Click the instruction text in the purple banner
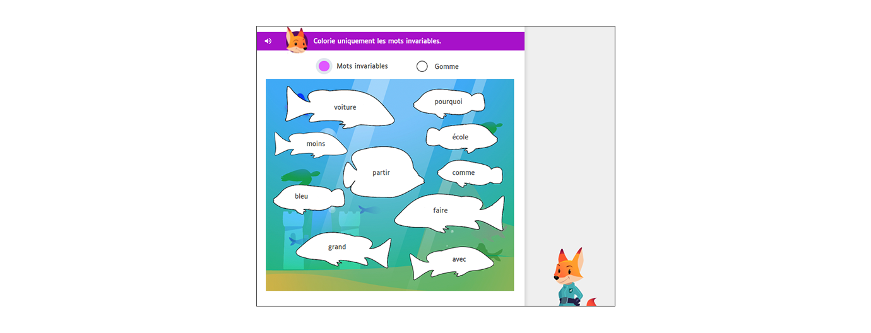The image size is (871, 333). point(377,41)
